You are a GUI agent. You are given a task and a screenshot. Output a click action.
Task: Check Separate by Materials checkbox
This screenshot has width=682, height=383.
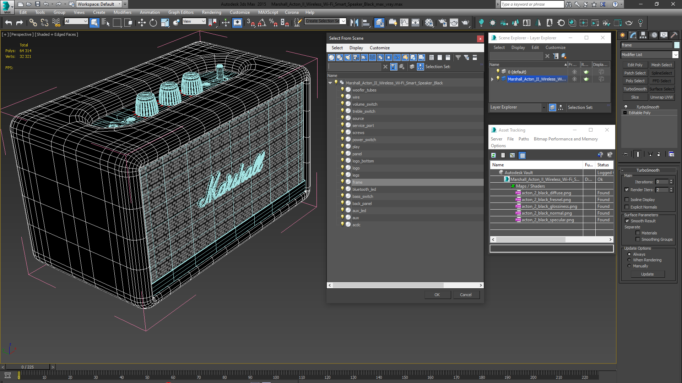(638, 233)
